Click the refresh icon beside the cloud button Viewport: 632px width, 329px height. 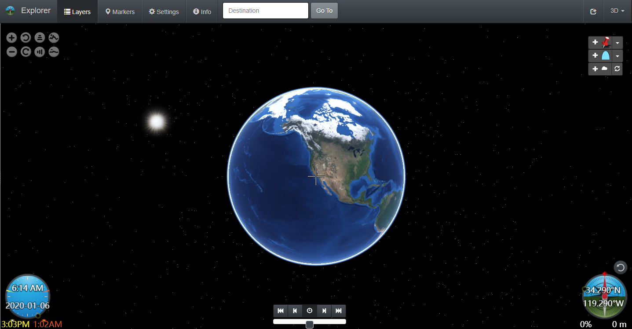(x=617, y=69)
